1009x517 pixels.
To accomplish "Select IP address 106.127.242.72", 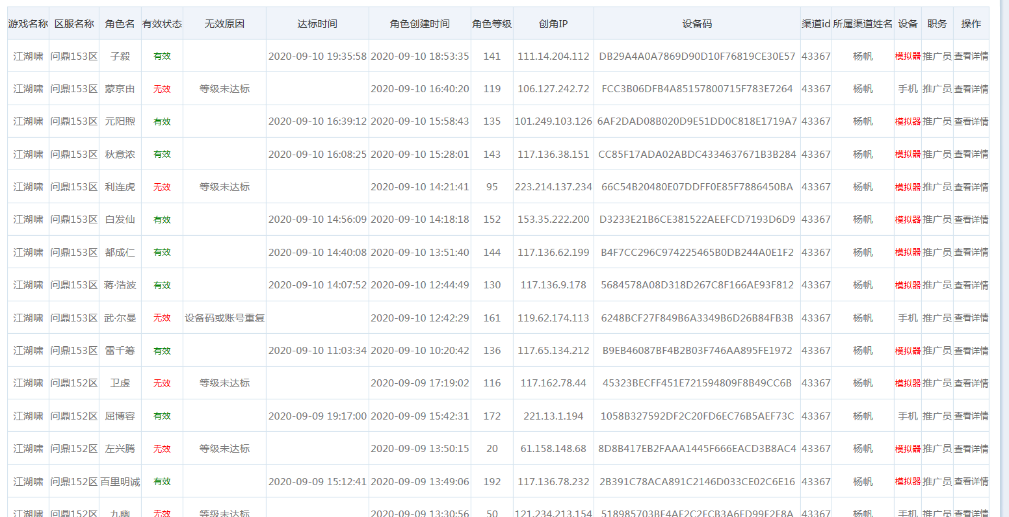I will point(553,89).
